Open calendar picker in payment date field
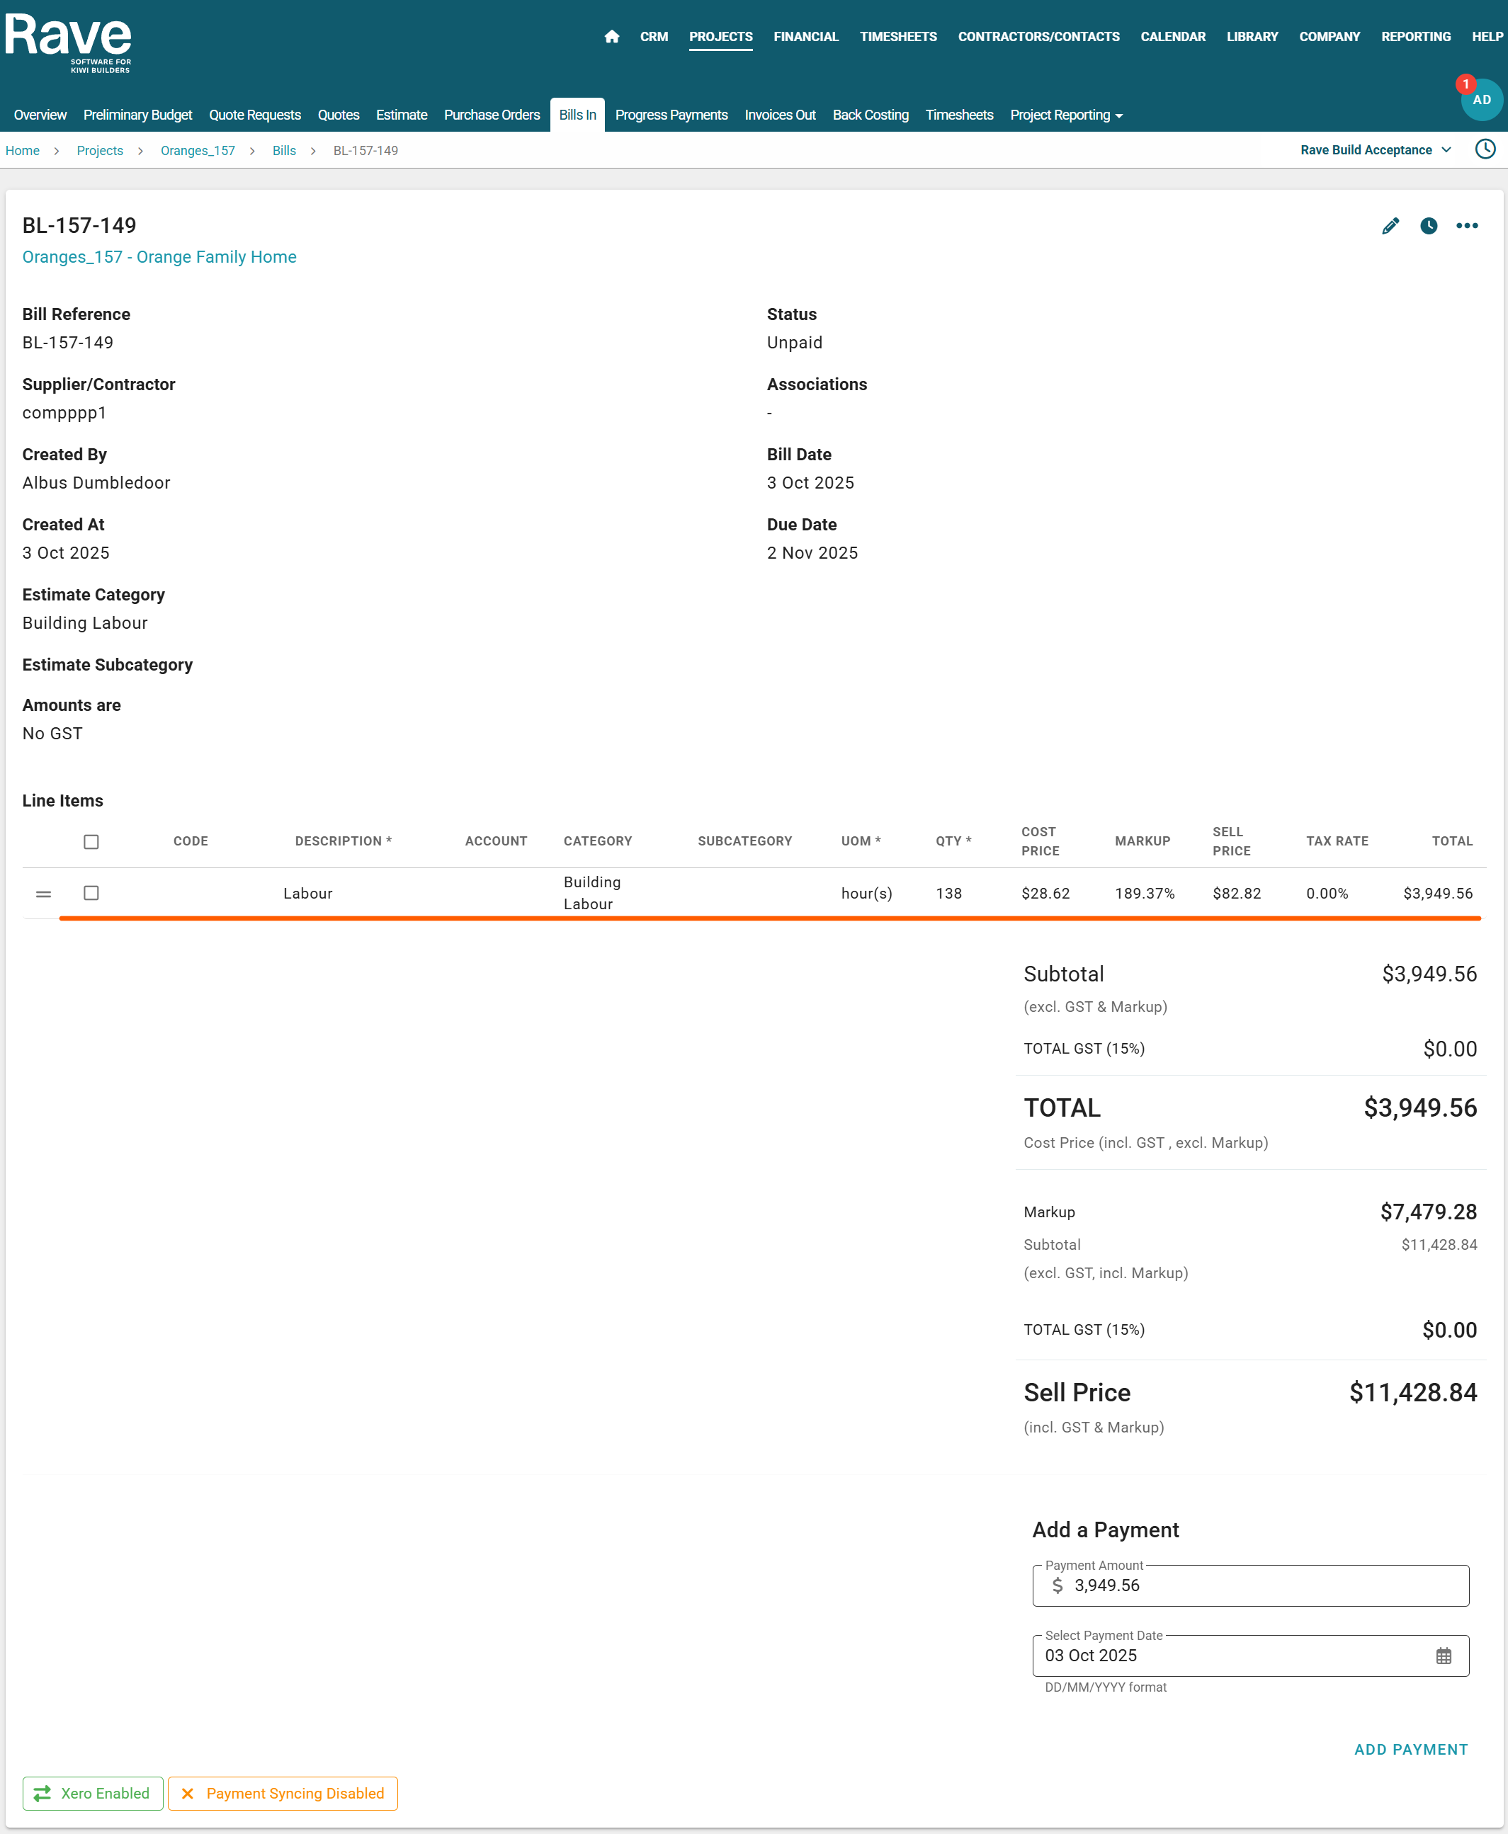Screen dimensions: 1508x1834 (x=1443, y=1655)
